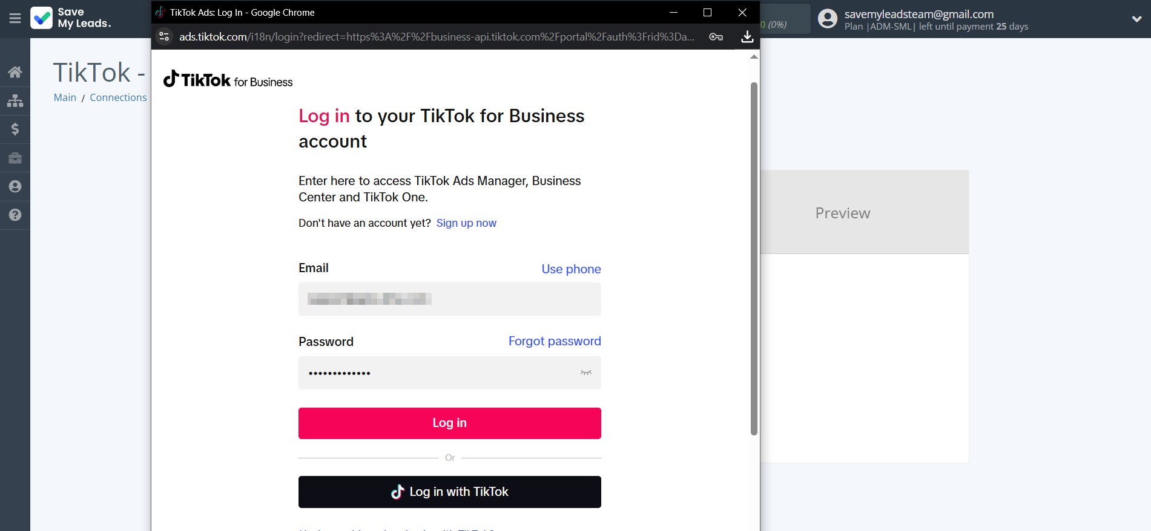
Task: Switch from Email to Use phone login
Action: (570, 269)
